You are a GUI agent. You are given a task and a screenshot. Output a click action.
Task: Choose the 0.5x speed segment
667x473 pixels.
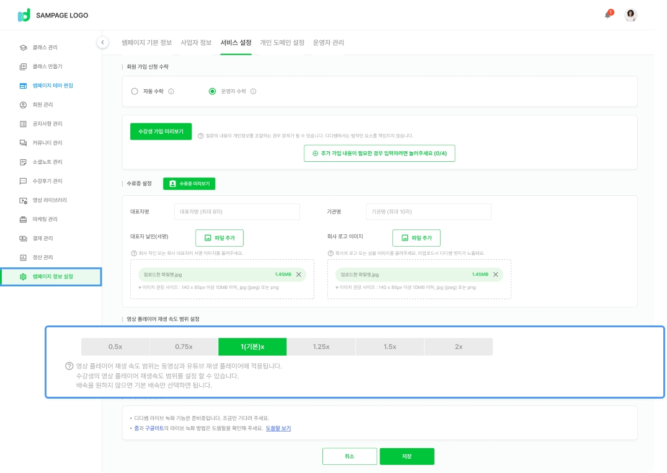click(x=115, y=347)
